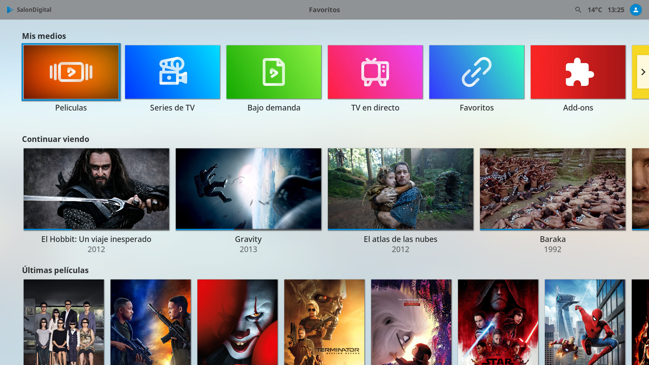Resume the Gravity thumbnail
Viewport: 649px width, 365px height.
[x=248, y=189]
